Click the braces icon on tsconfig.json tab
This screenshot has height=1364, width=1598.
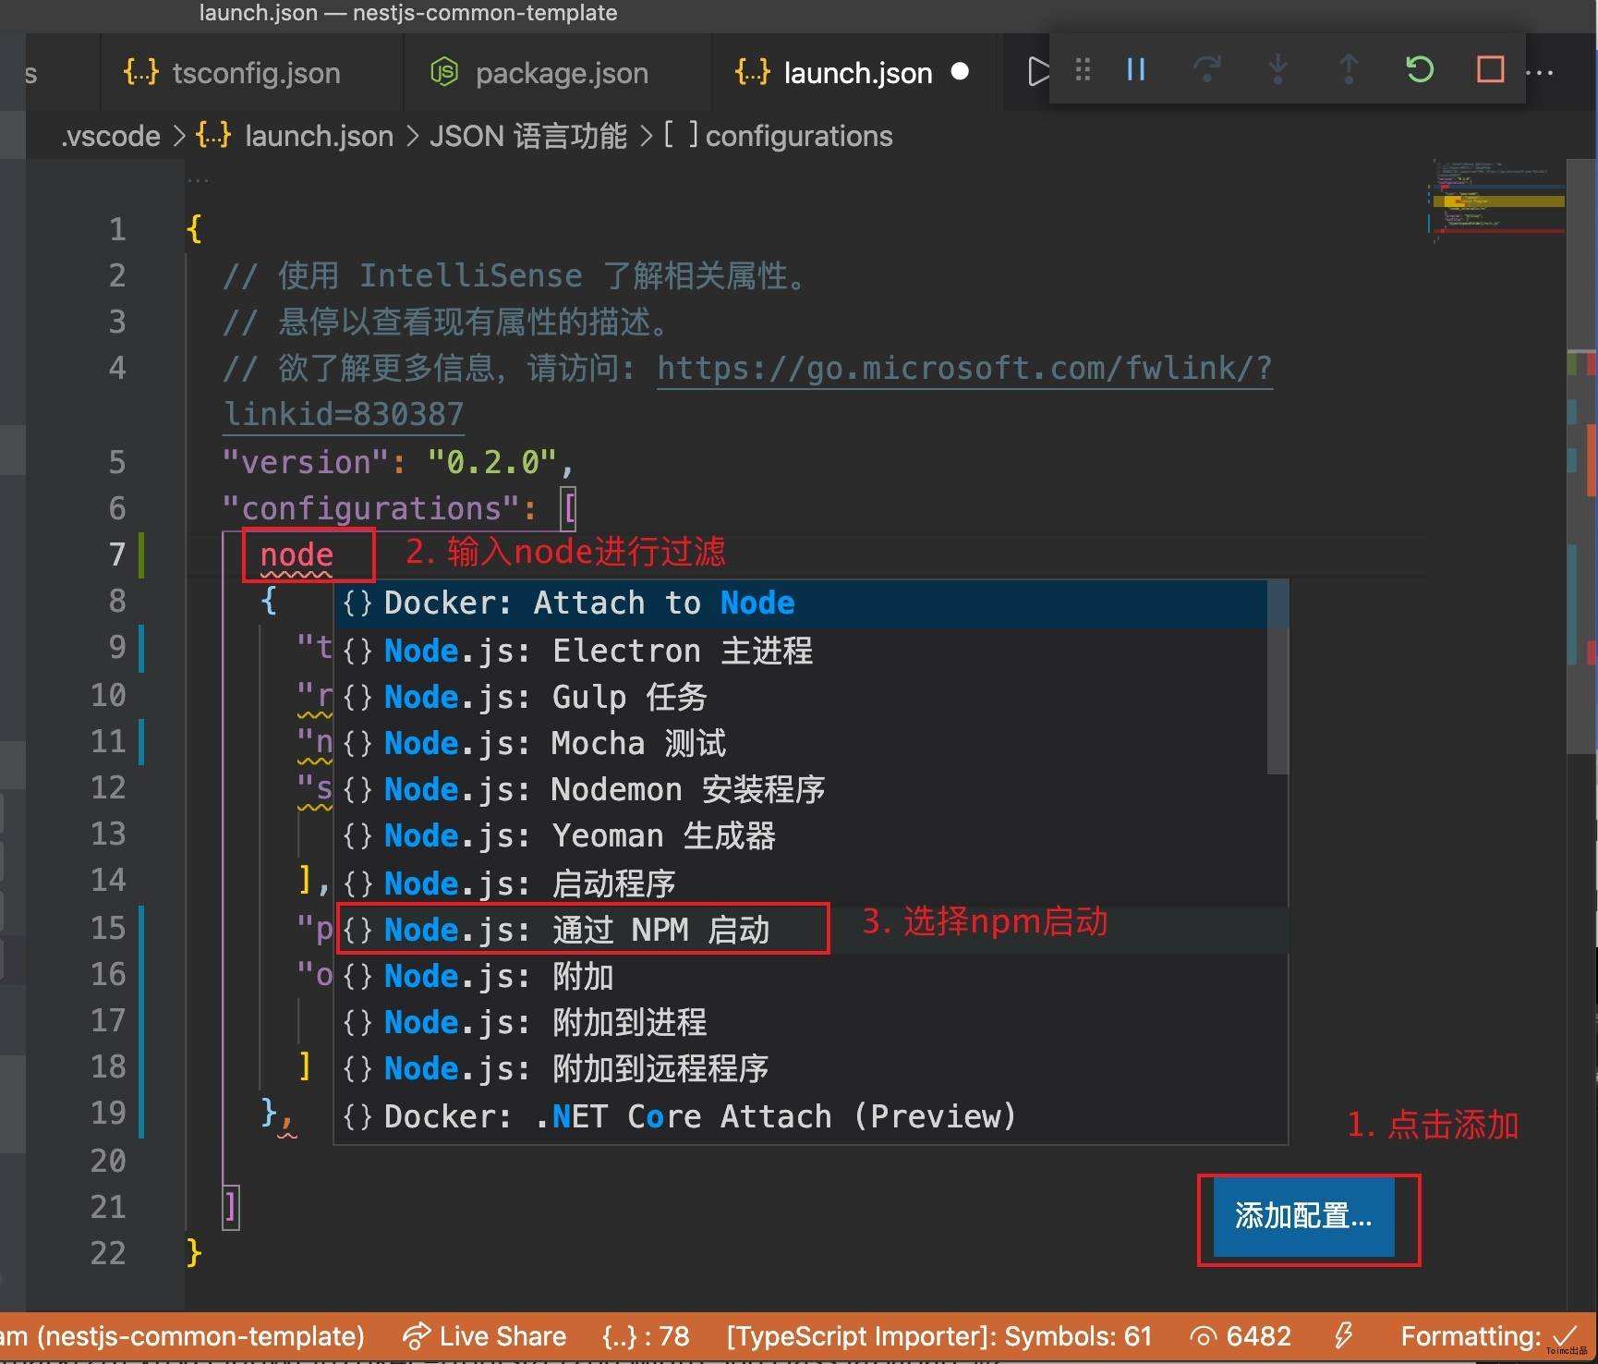(141, 72)
